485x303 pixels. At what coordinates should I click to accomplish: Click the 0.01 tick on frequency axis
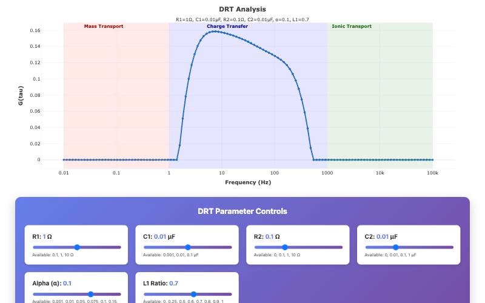click(x=64, y=173)
